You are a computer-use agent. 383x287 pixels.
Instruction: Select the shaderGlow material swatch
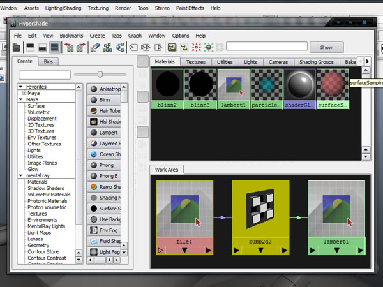pyautogui.click(x=300, y=89)
